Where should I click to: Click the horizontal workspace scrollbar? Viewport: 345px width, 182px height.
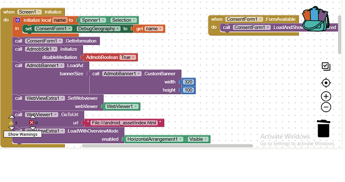167,146
